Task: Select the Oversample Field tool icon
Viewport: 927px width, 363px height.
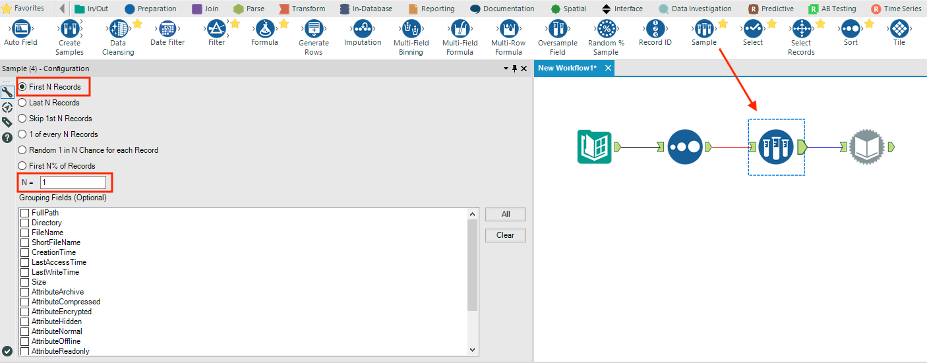Action: click(557, 28)
